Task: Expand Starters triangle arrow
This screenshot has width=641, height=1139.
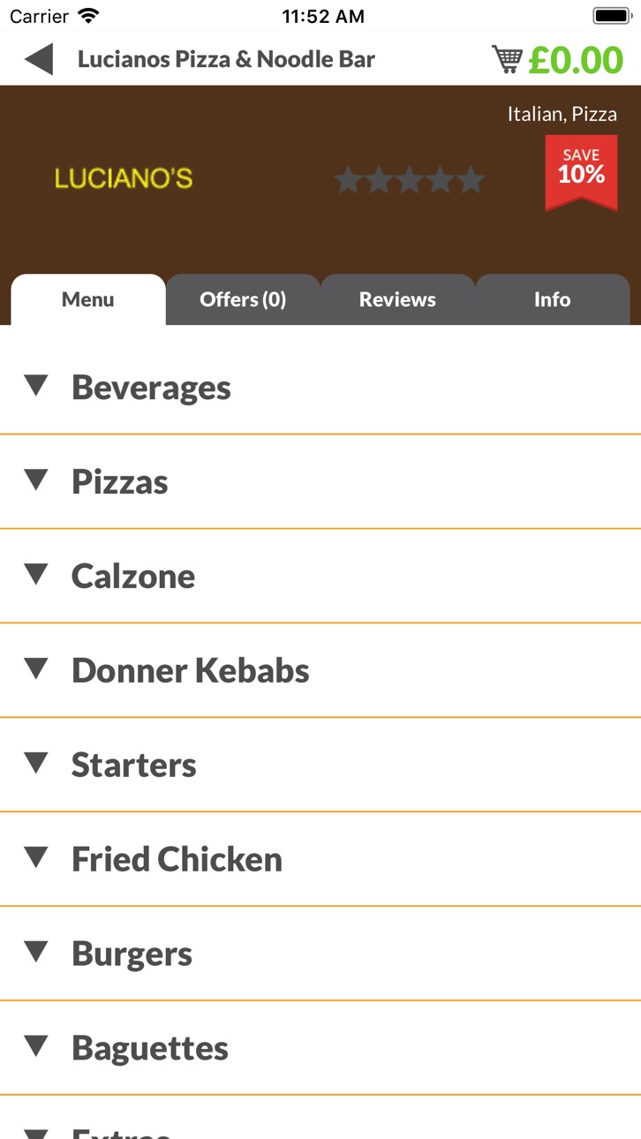Action: [x=36, y=764]
